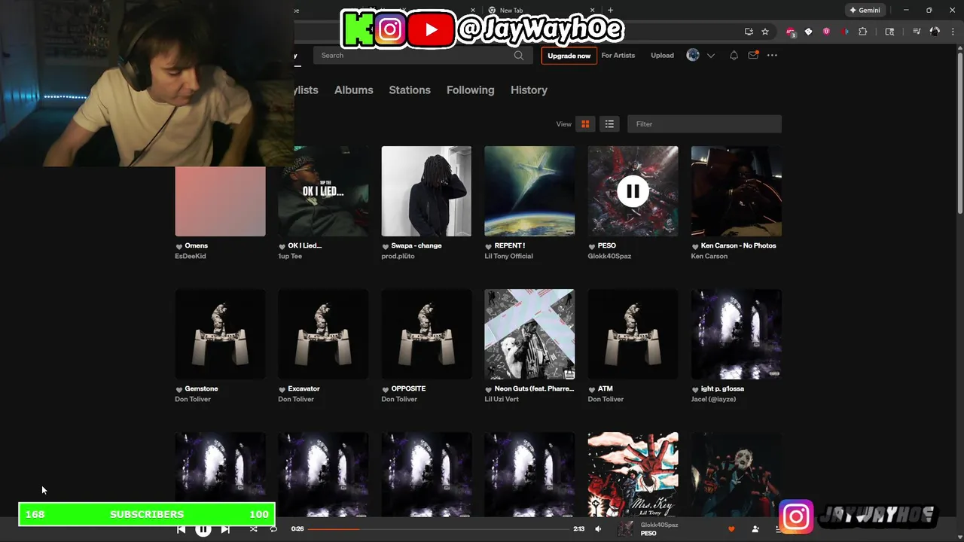Mute the player volume speaker icon
The height and width of the screenshot is (542, 964).
point(598,529)
